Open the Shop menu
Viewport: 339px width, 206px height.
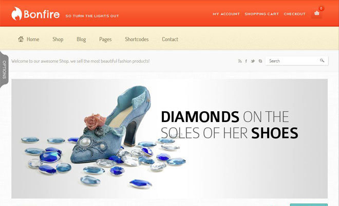58,39
